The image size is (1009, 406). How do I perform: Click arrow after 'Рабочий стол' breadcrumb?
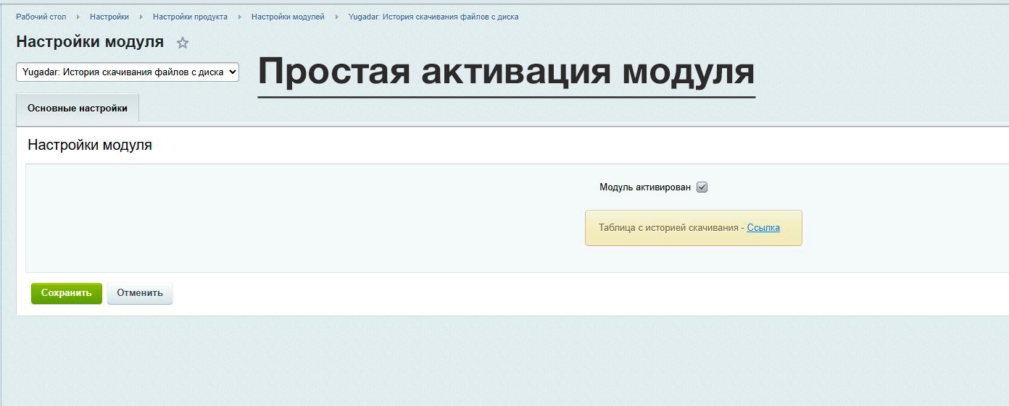click(x=78, y=17)
